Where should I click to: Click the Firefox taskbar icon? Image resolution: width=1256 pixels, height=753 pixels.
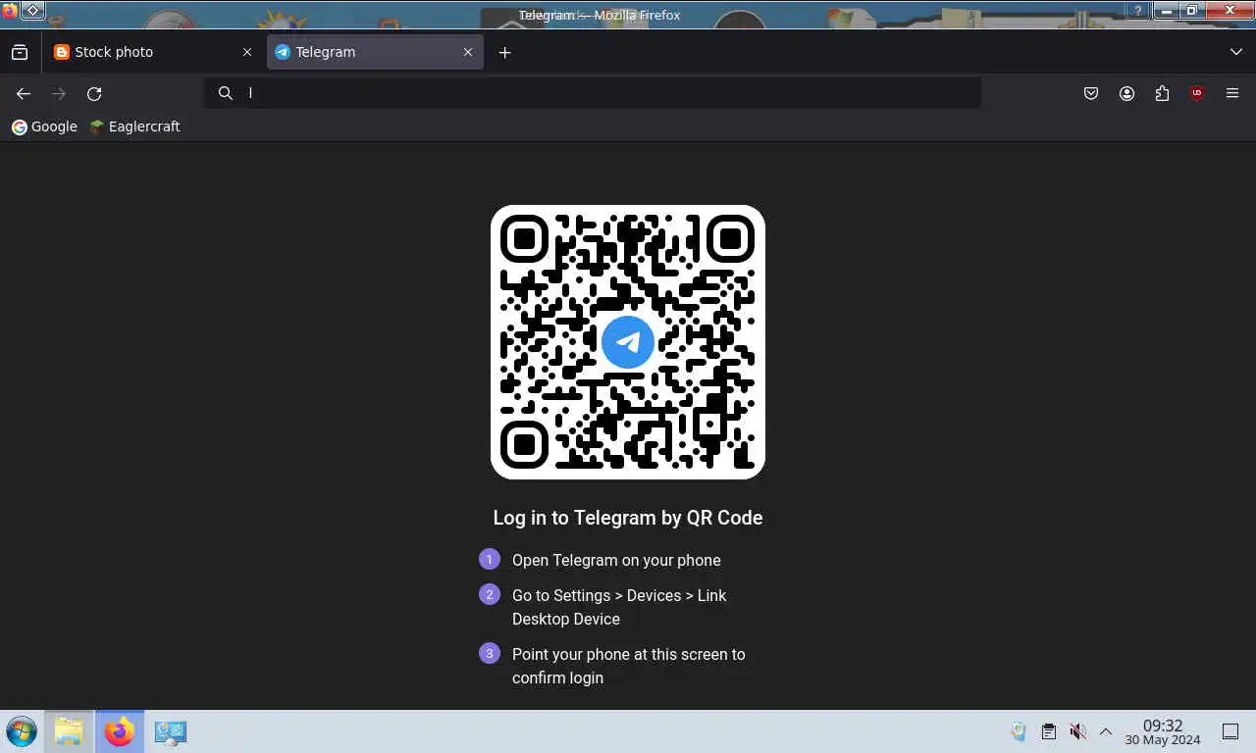pos(120,731)
